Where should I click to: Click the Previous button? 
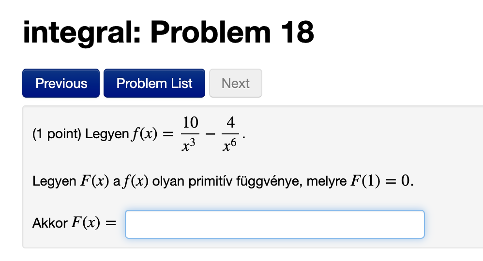click(61, 83)
